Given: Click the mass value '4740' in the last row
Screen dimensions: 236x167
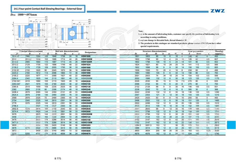Looking at the screenshot, I should click(217, 133).
